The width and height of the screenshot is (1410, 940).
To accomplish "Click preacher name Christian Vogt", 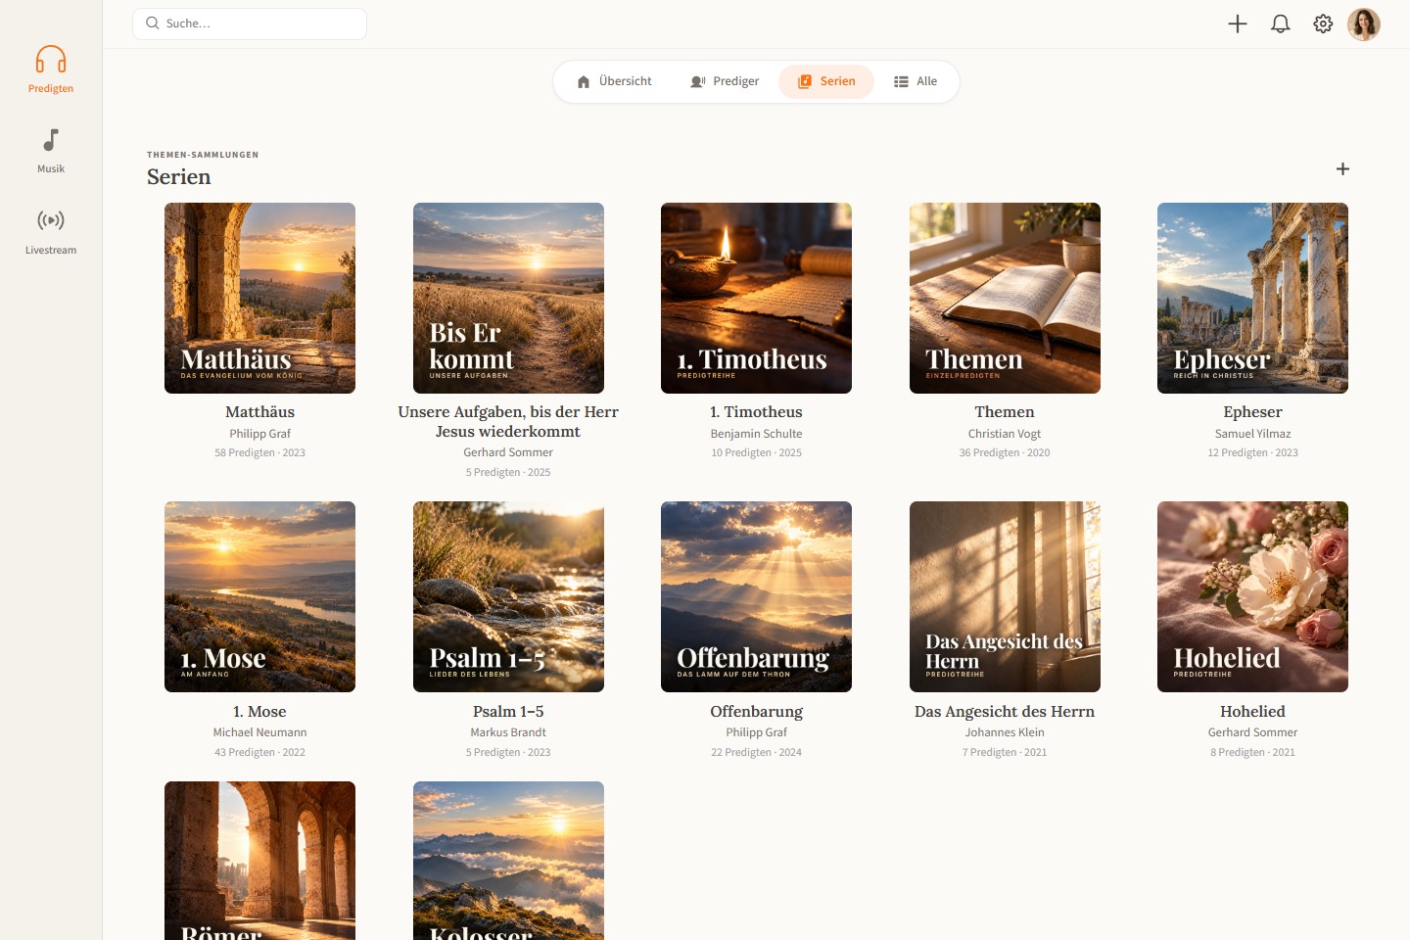I will (1005, 434).
